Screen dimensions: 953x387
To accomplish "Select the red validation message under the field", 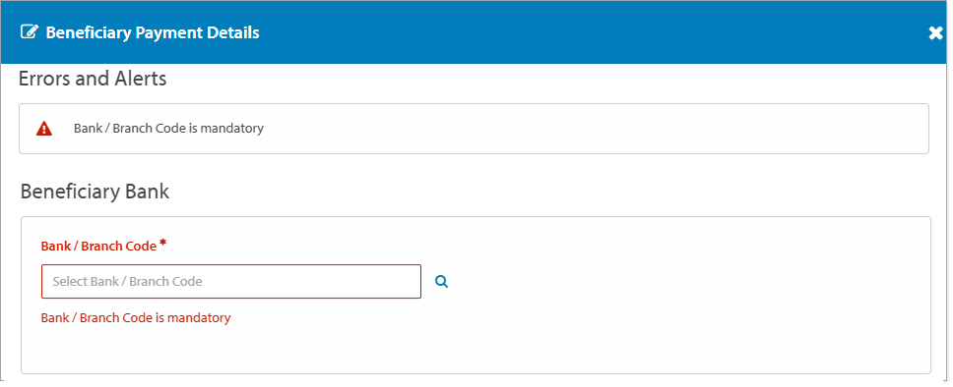I will 136,318.
